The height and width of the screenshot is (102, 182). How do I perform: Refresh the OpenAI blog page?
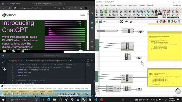[x=9, y=8]
